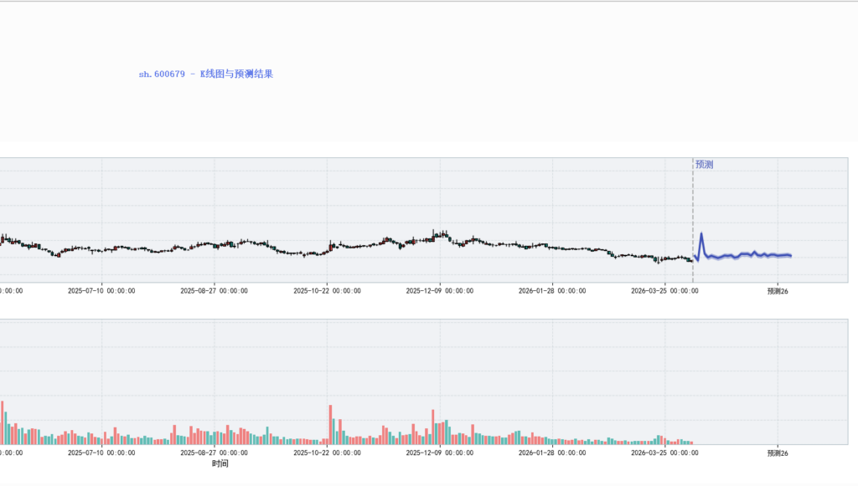Pick 2025-10-22 label under the volume chart
Screen dimensions: 858x486
point(327,453)
